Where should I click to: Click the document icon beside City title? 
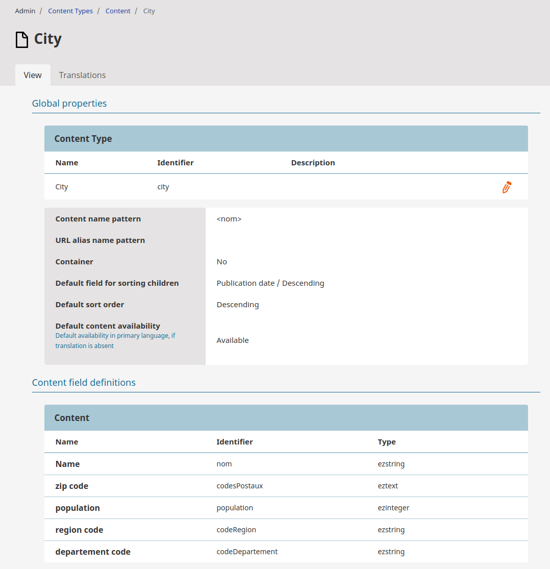[x=22, y=39]
